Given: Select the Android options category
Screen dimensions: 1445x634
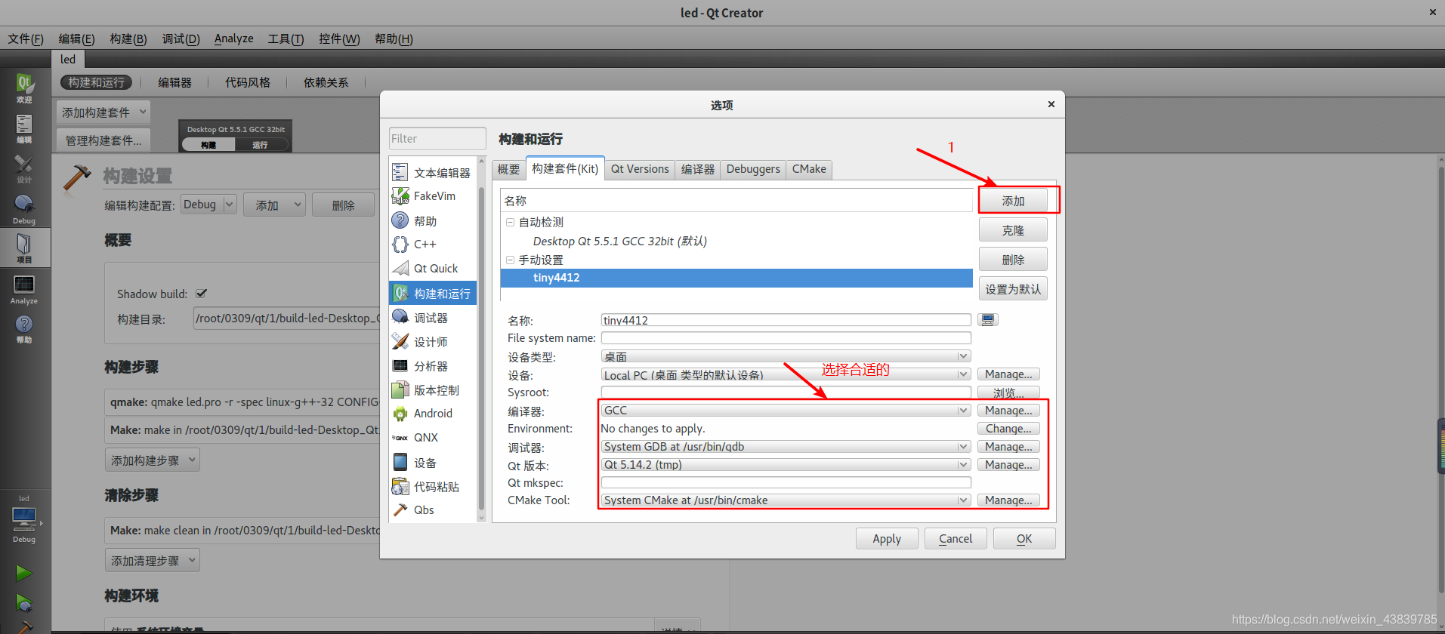Looking at the screenshot, I should 433,414.
